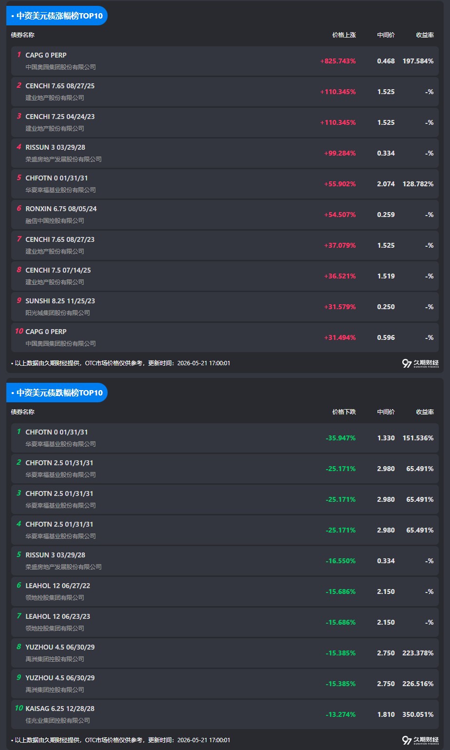The height and width of the screenshot is (750, 450).
Task: Click 中间价 header in the gainers table
Action: coord(386,35)
